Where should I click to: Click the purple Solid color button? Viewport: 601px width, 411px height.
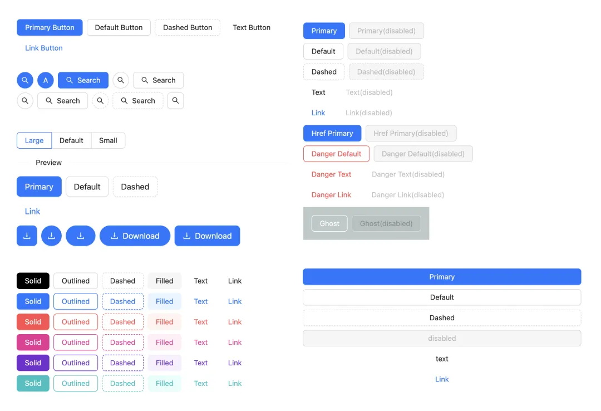click(33, 363)
